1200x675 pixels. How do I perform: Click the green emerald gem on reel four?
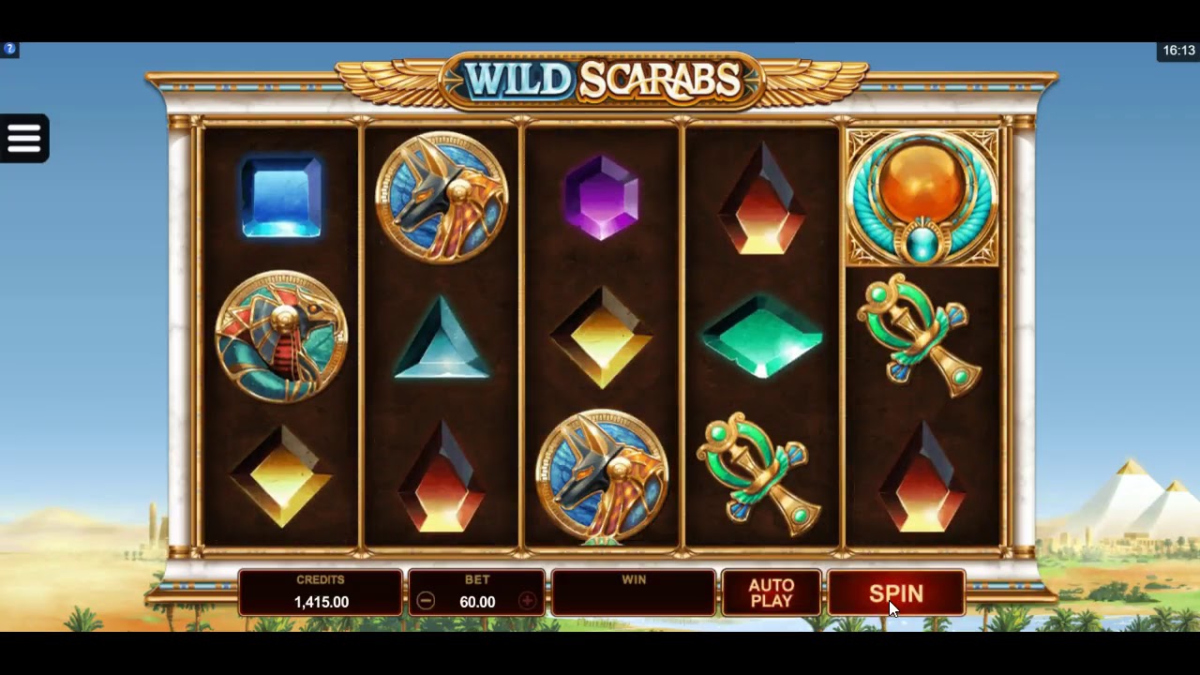pyautogui.click(x=762, y=337)
